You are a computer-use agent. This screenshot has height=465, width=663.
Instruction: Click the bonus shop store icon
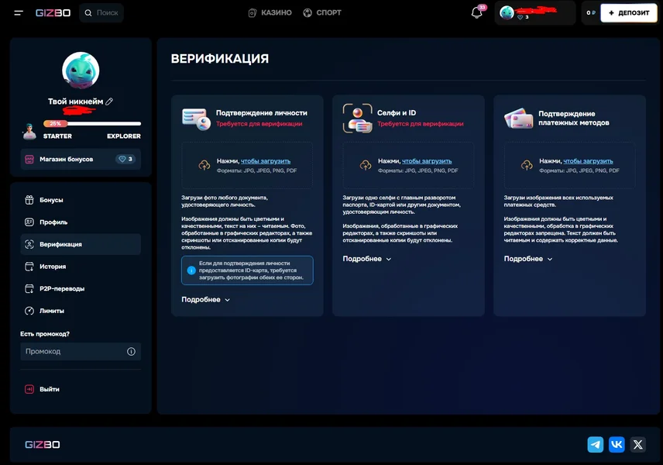pos(29,159)
